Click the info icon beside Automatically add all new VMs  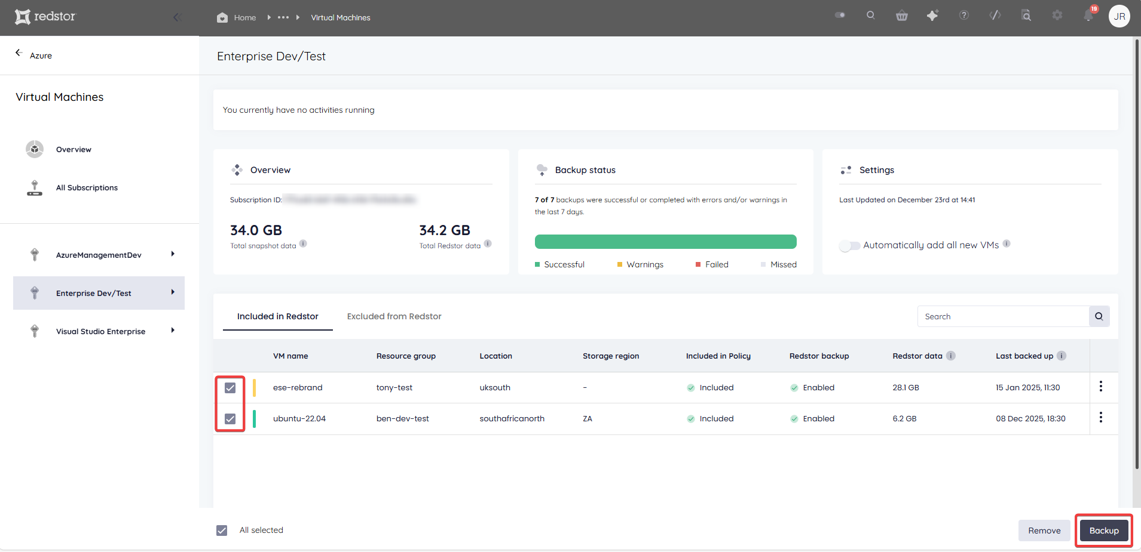click(1007, 243)
